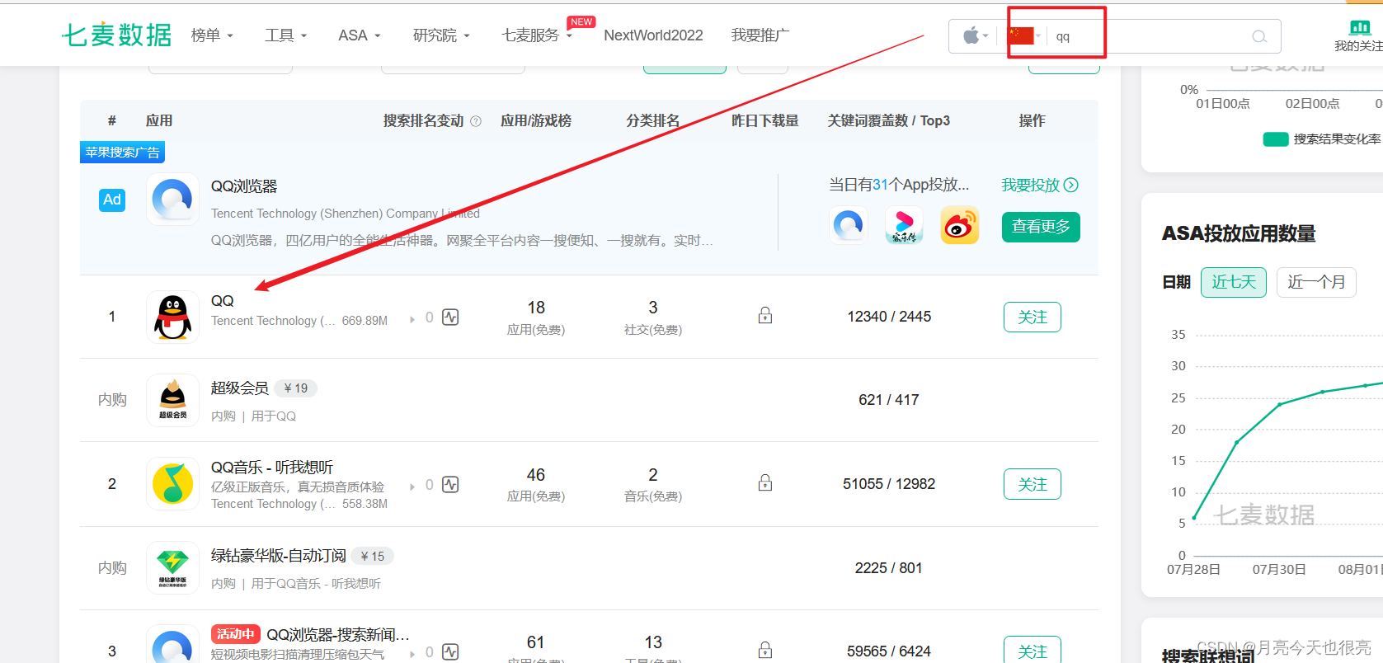Viewport: 1383px width, 663px height.
Task: Open 我要推广 menu item
Action: (760, 35)
